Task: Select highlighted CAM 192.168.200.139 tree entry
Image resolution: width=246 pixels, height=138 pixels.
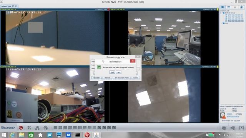Action: pos(236,21)
